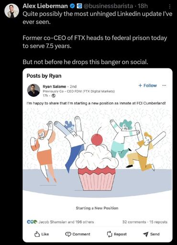Click the Comment speech bubble button
The width and height of the screenshot is (177, 245).
77,234
